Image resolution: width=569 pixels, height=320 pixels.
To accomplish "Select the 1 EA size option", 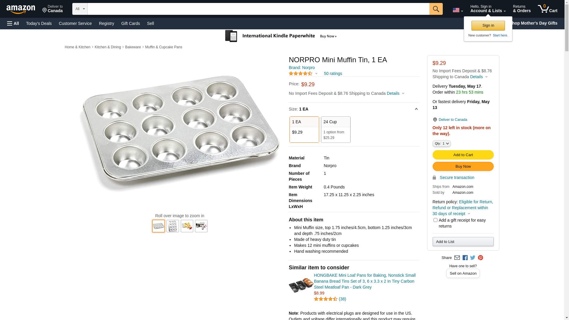I will (304, 129).
